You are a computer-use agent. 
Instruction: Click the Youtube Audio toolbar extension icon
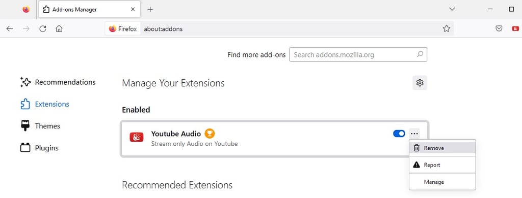[515, 29]
